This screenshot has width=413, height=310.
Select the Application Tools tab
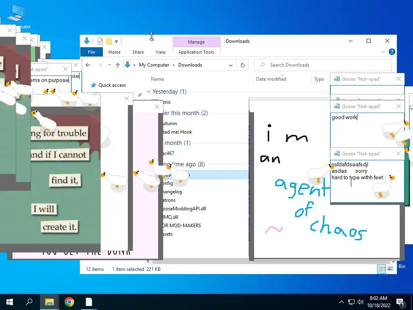(x=196, y=52)
